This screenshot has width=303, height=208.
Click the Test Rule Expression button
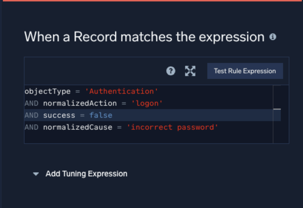[x=245, y=71]
